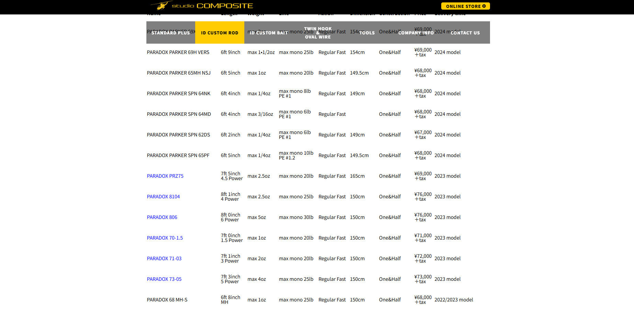The height and width of the screenshot is (309, 634).
Task: Open the ID CUSTOM BAIT menu
Action: 269,33
